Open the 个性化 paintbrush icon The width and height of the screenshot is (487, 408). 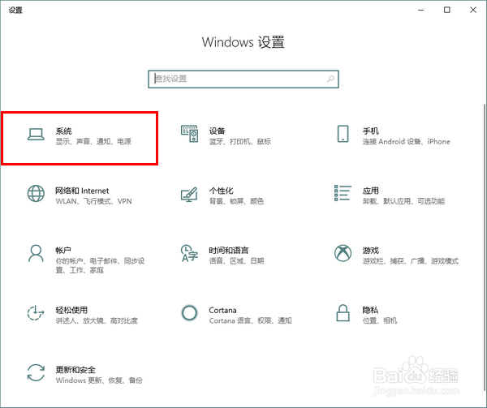(189, 194)
